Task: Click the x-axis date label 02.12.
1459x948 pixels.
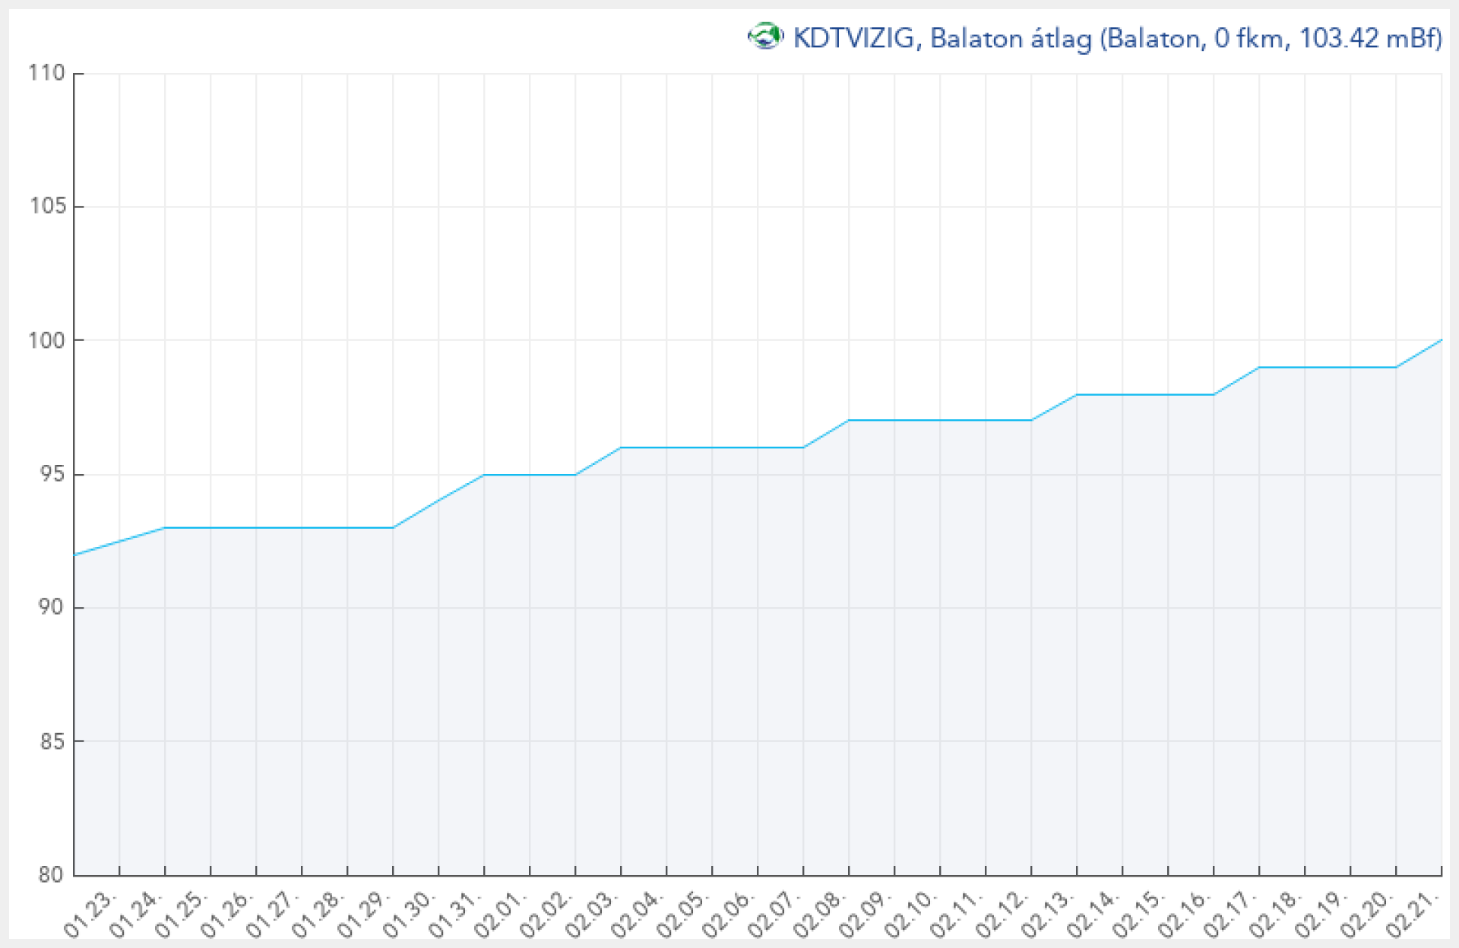Action: point(1002,915)
